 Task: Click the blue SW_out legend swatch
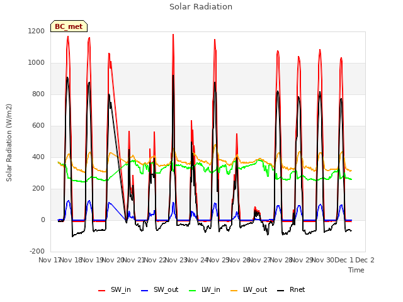point(145,291)
